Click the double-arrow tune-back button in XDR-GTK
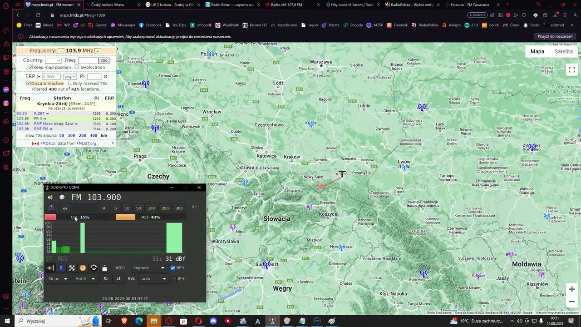Screen dimensions: 581x327 65,208
